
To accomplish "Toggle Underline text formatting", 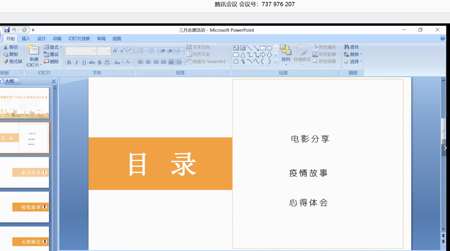I will point(84,62).
